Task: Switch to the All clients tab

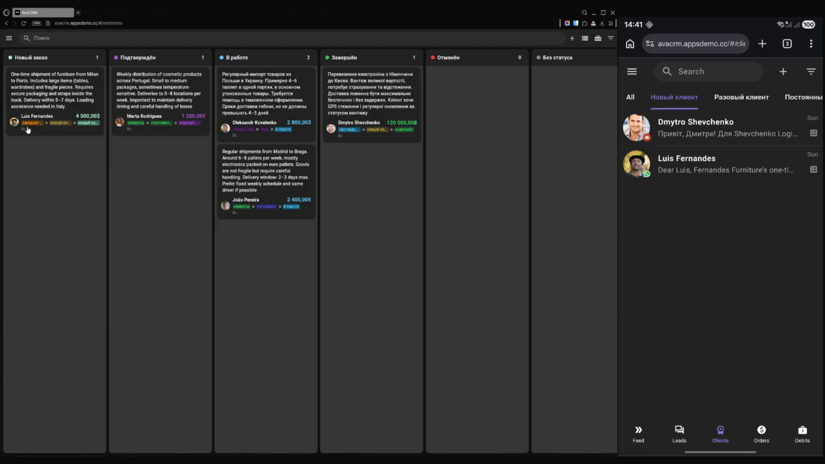Action: [630, 97]
